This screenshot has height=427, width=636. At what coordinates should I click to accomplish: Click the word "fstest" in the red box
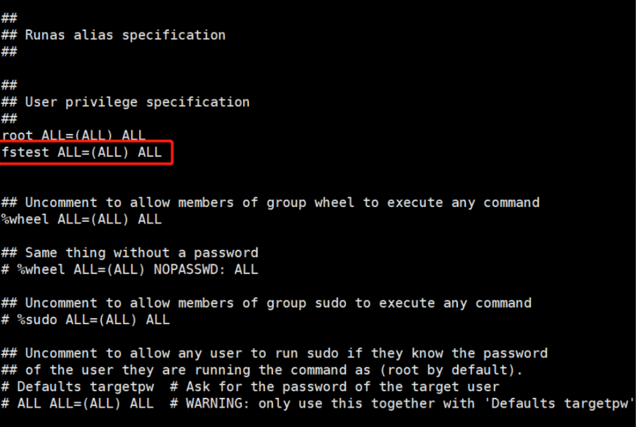click(x=25, y=152)
